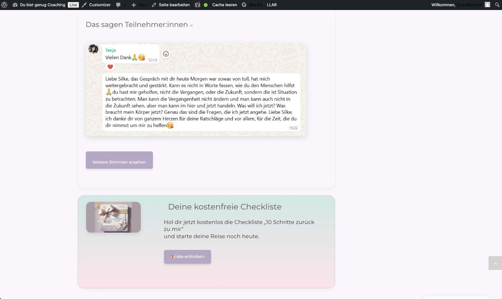Click the user avatar in admin bar

click(x=487, y=5)
